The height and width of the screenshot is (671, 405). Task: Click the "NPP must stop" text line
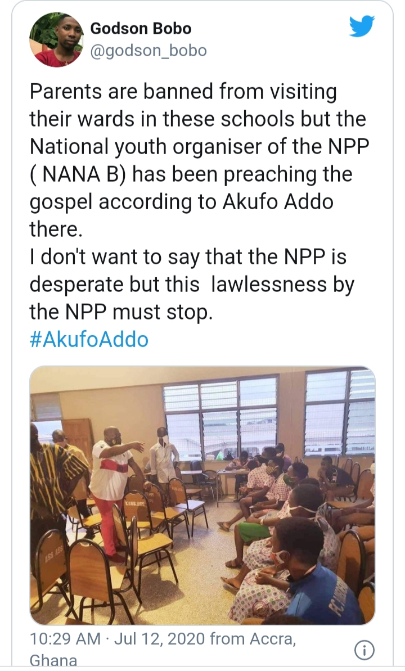121,312
